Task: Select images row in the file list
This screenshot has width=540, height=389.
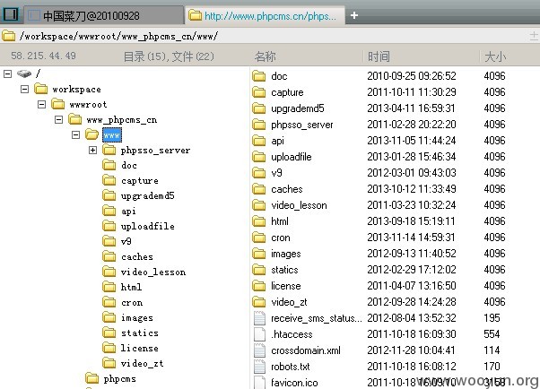Action: point(379,254)
